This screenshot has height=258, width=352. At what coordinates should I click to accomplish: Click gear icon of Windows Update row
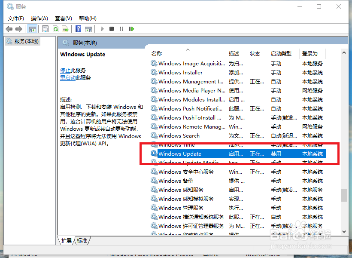click(x=154, y=154)
